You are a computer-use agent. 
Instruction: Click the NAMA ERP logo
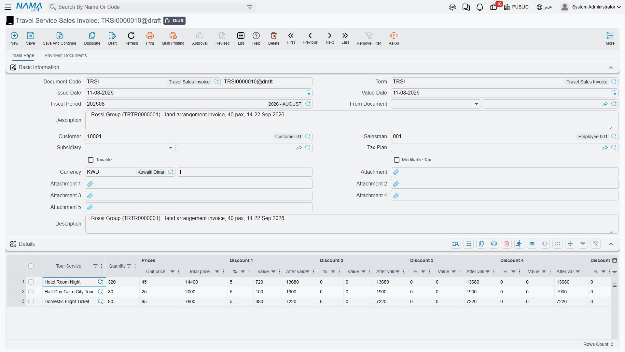pyautogui.click(x=29, y=7)
